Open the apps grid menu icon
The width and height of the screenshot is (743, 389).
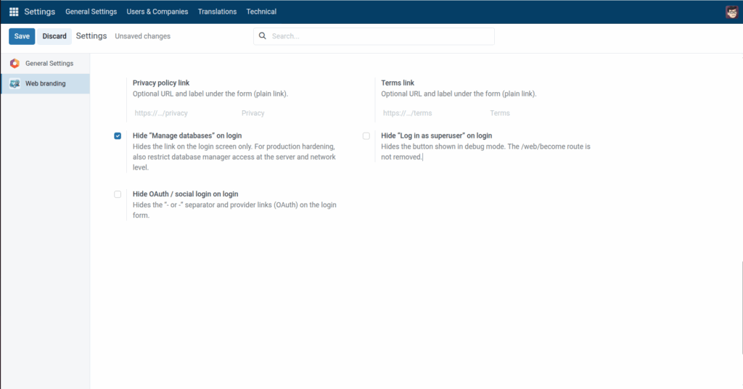pyautogui.click(x=14, y=12)
